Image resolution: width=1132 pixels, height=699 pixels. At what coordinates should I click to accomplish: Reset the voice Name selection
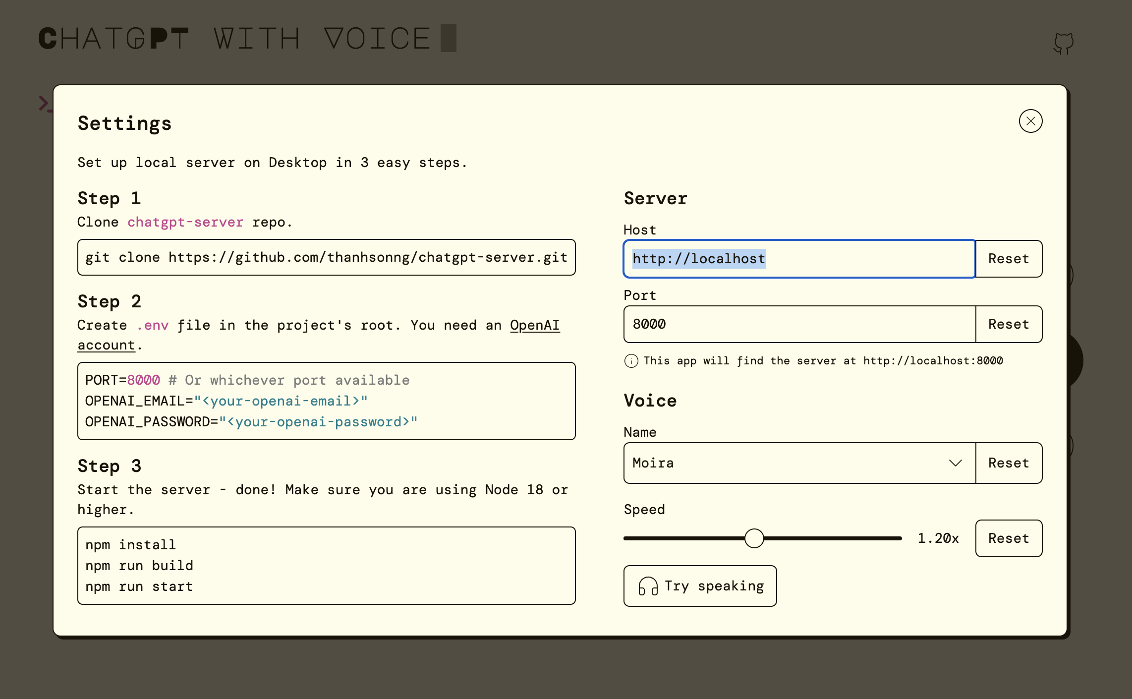[x=1009, y=463]
